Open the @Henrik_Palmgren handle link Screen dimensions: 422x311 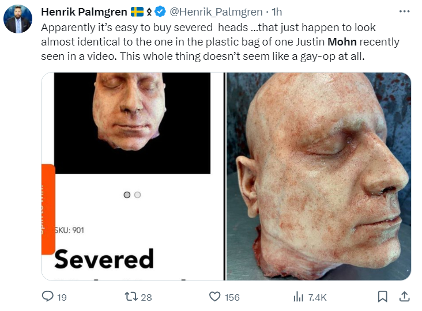tap(216, 12)
